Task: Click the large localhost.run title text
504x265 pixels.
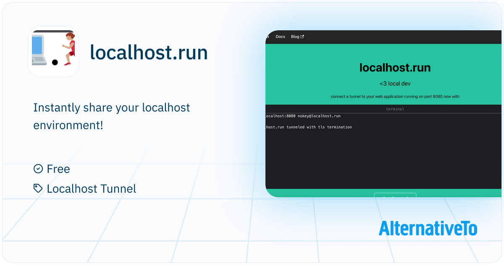Action: coord(149,53)
